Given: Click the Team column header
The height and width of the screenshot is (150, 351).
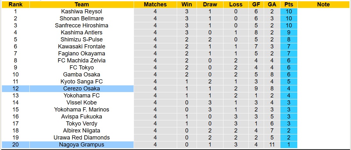Looking at the screenshot, I should [82, 4].
